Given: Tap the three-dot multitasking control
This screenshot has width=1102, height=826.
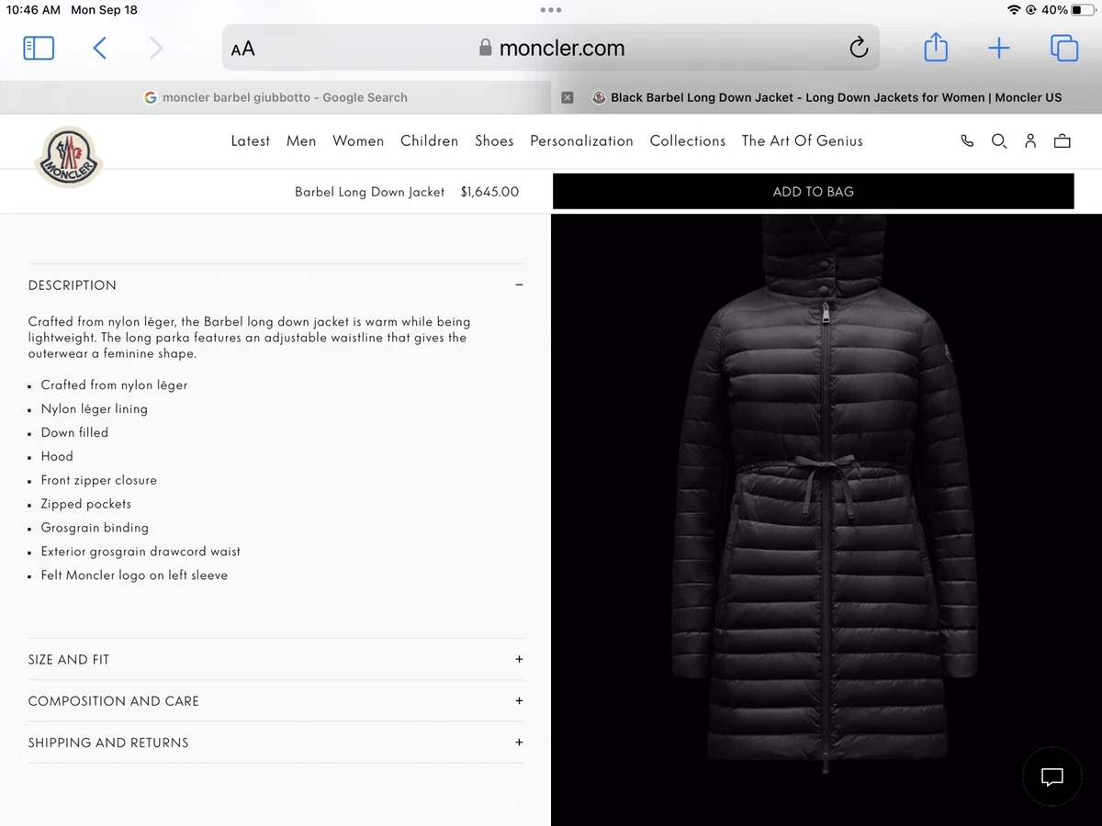Looking at the screenshot, I should (551, 10).
